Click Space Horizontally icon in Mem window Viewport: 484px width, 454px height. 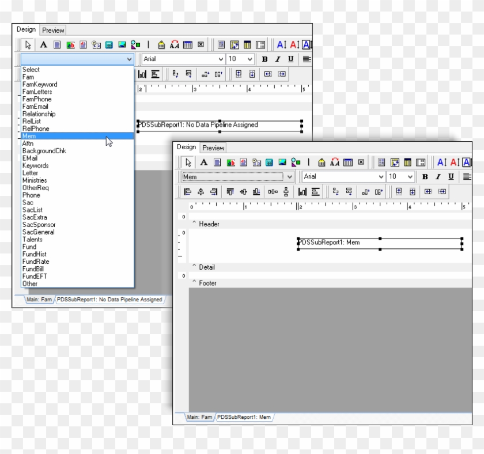tap(273, 192)
